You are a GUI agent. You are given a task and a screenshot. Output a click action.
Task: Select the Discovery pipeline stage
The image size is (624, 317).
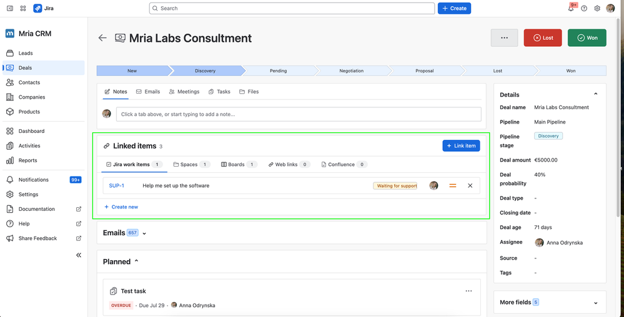coord(206,71)
